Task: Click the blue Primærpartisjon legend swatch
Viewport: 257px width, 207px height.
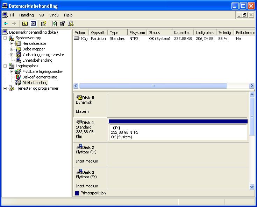Action: [x=77, y=193]
